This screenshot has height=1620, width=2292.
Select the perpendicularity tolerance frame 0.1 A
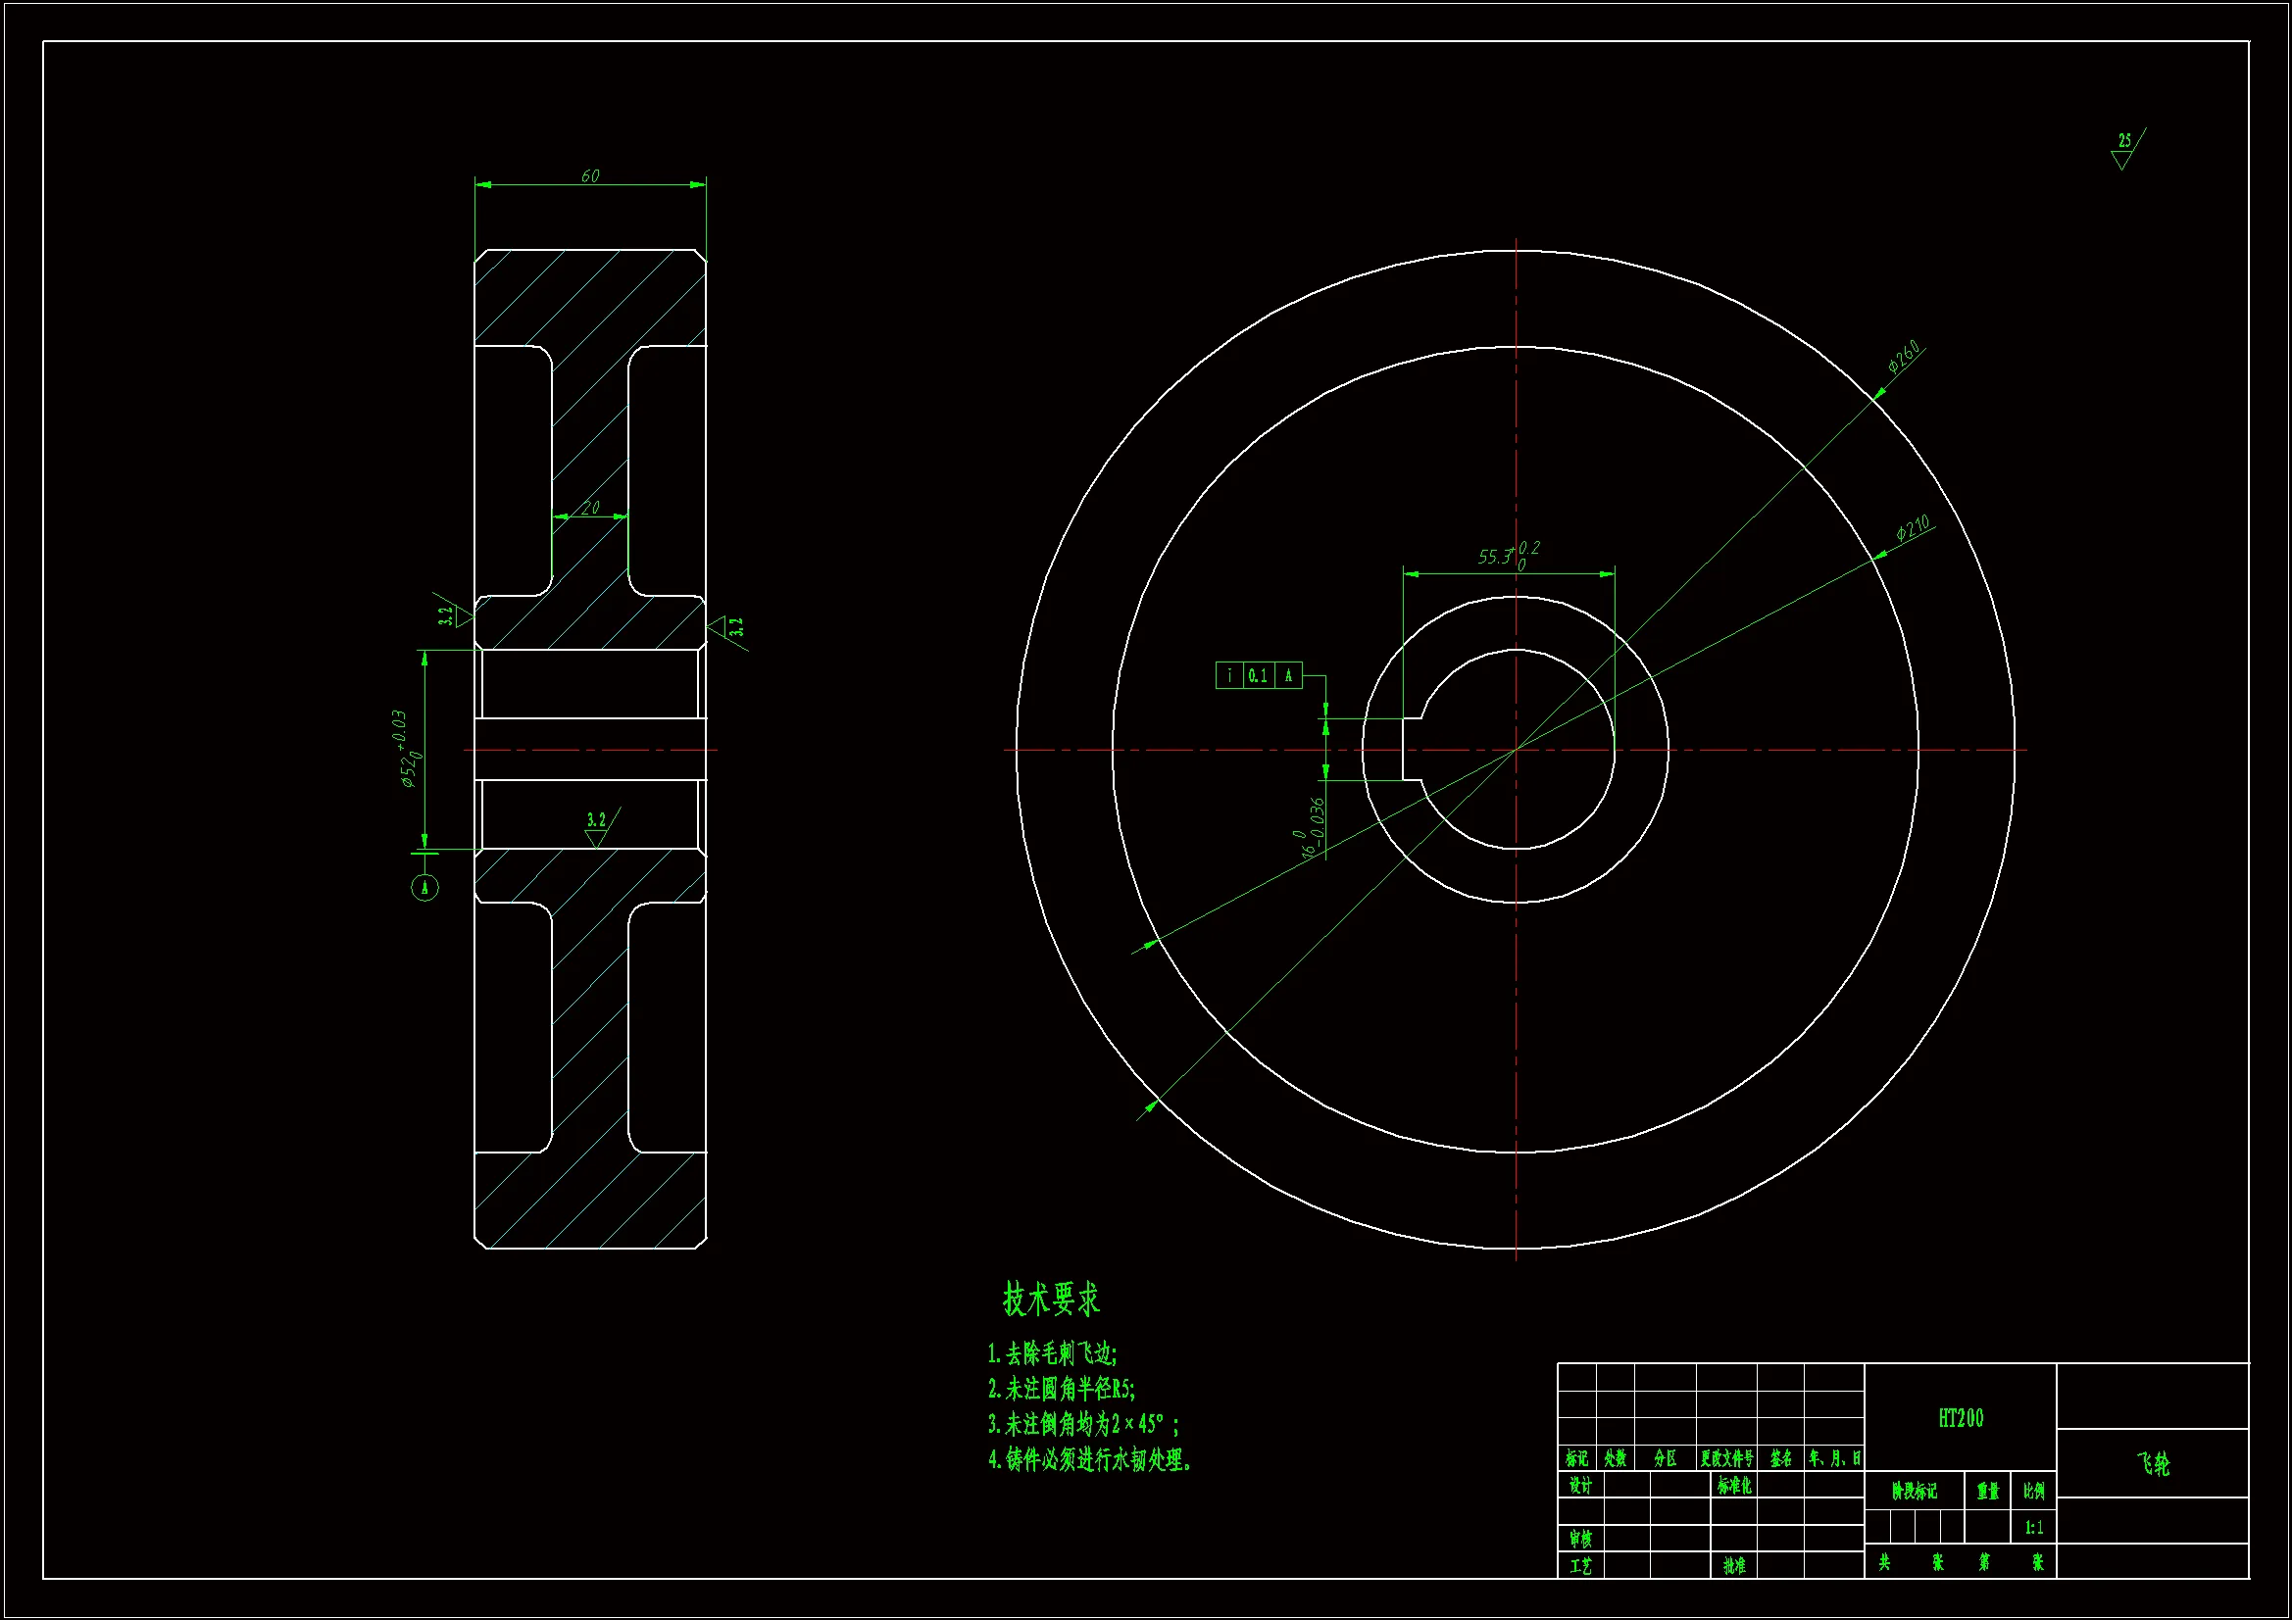tap(1259, 676)
